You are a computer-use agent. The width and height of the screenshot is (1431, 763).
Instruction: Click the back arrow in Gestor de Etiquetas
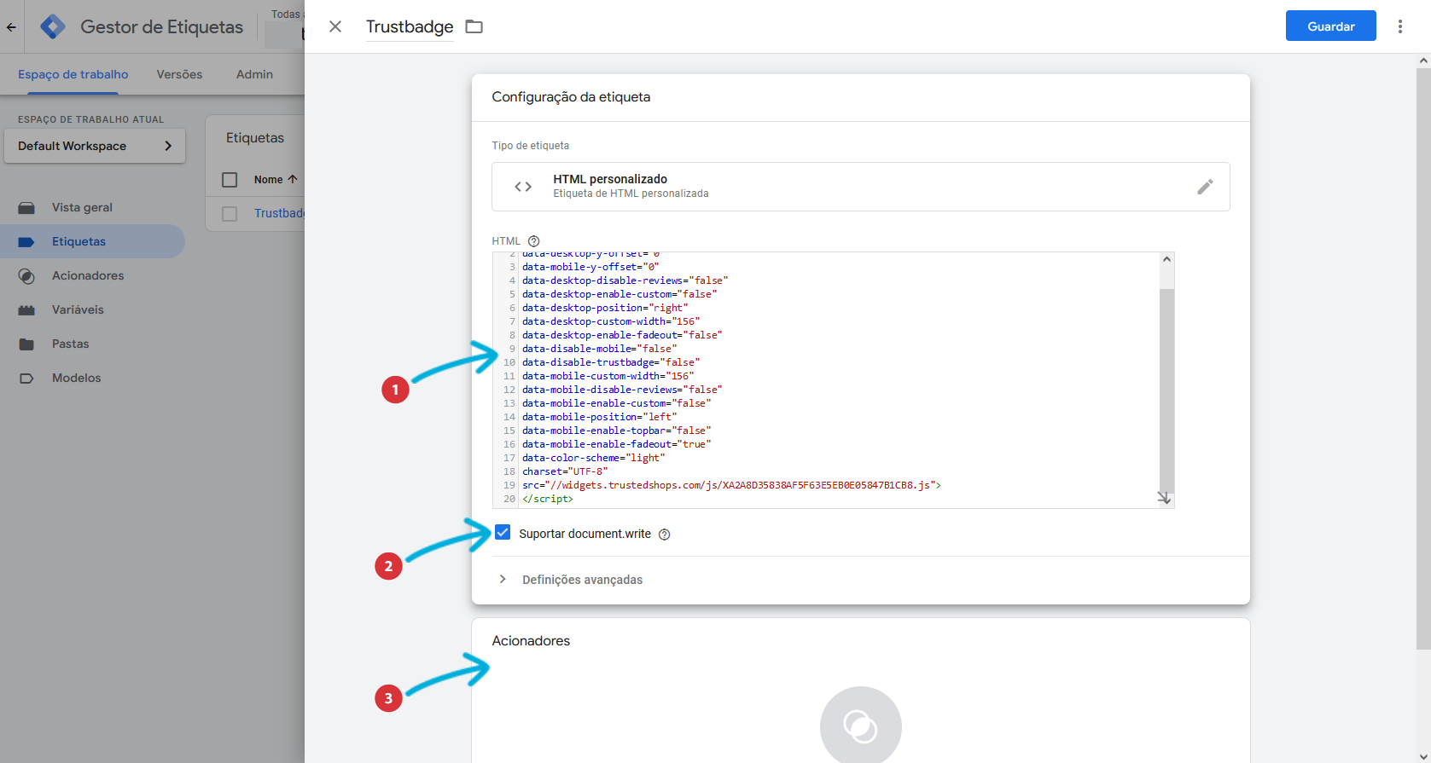(11, 26)
